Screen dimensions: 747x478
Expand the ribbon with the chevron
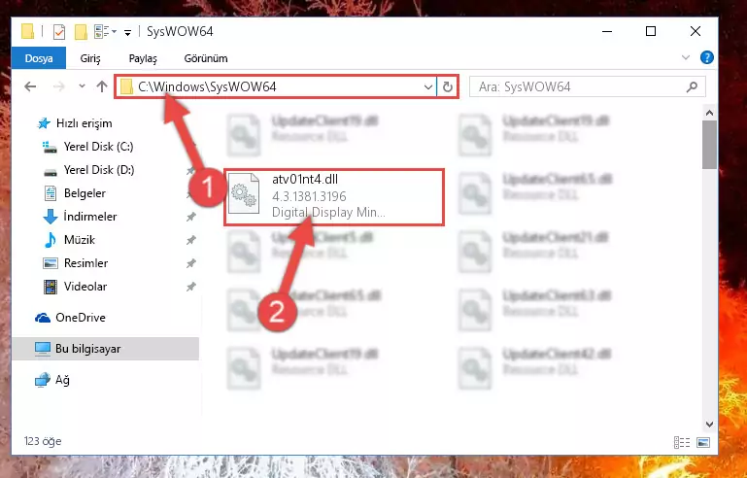click(x=686, y=57)
